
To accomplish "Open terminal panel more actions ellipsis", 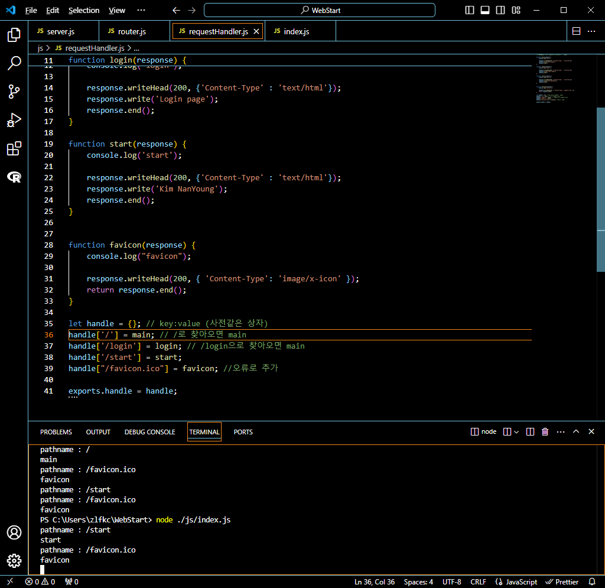I will click(561, 432).
